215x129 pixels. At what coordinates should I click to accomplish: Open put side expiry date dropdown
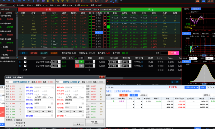coord(119,10)
